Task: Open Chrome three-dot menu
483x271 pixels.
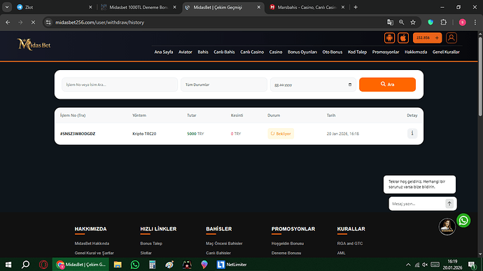Action: (x=475, y=22)
